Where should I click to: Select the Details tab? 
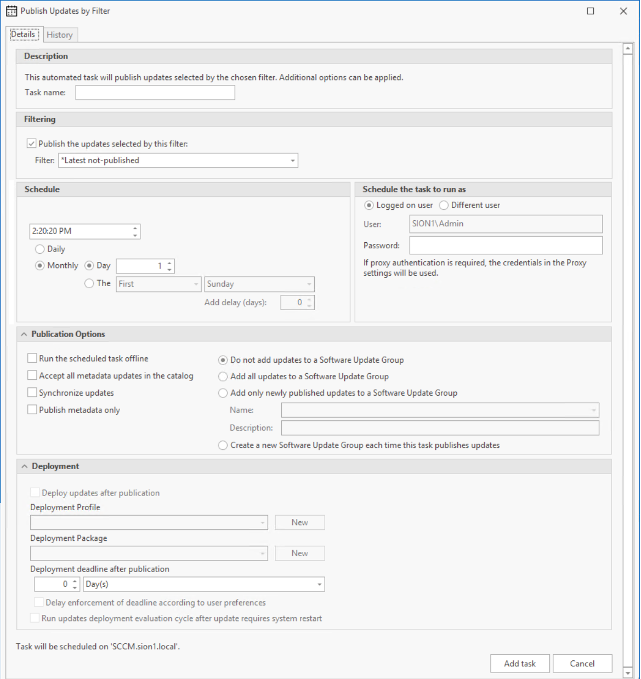point(23,35)
